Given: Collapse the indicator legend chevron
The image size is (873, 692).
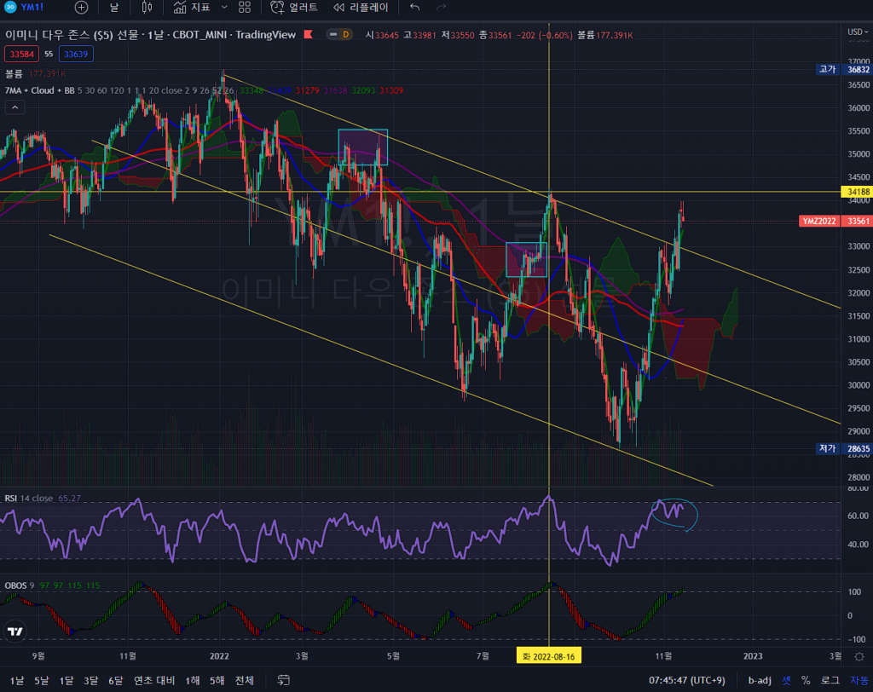Looking at the screenshot, I should pyautogui.click(x=14, y=107).
